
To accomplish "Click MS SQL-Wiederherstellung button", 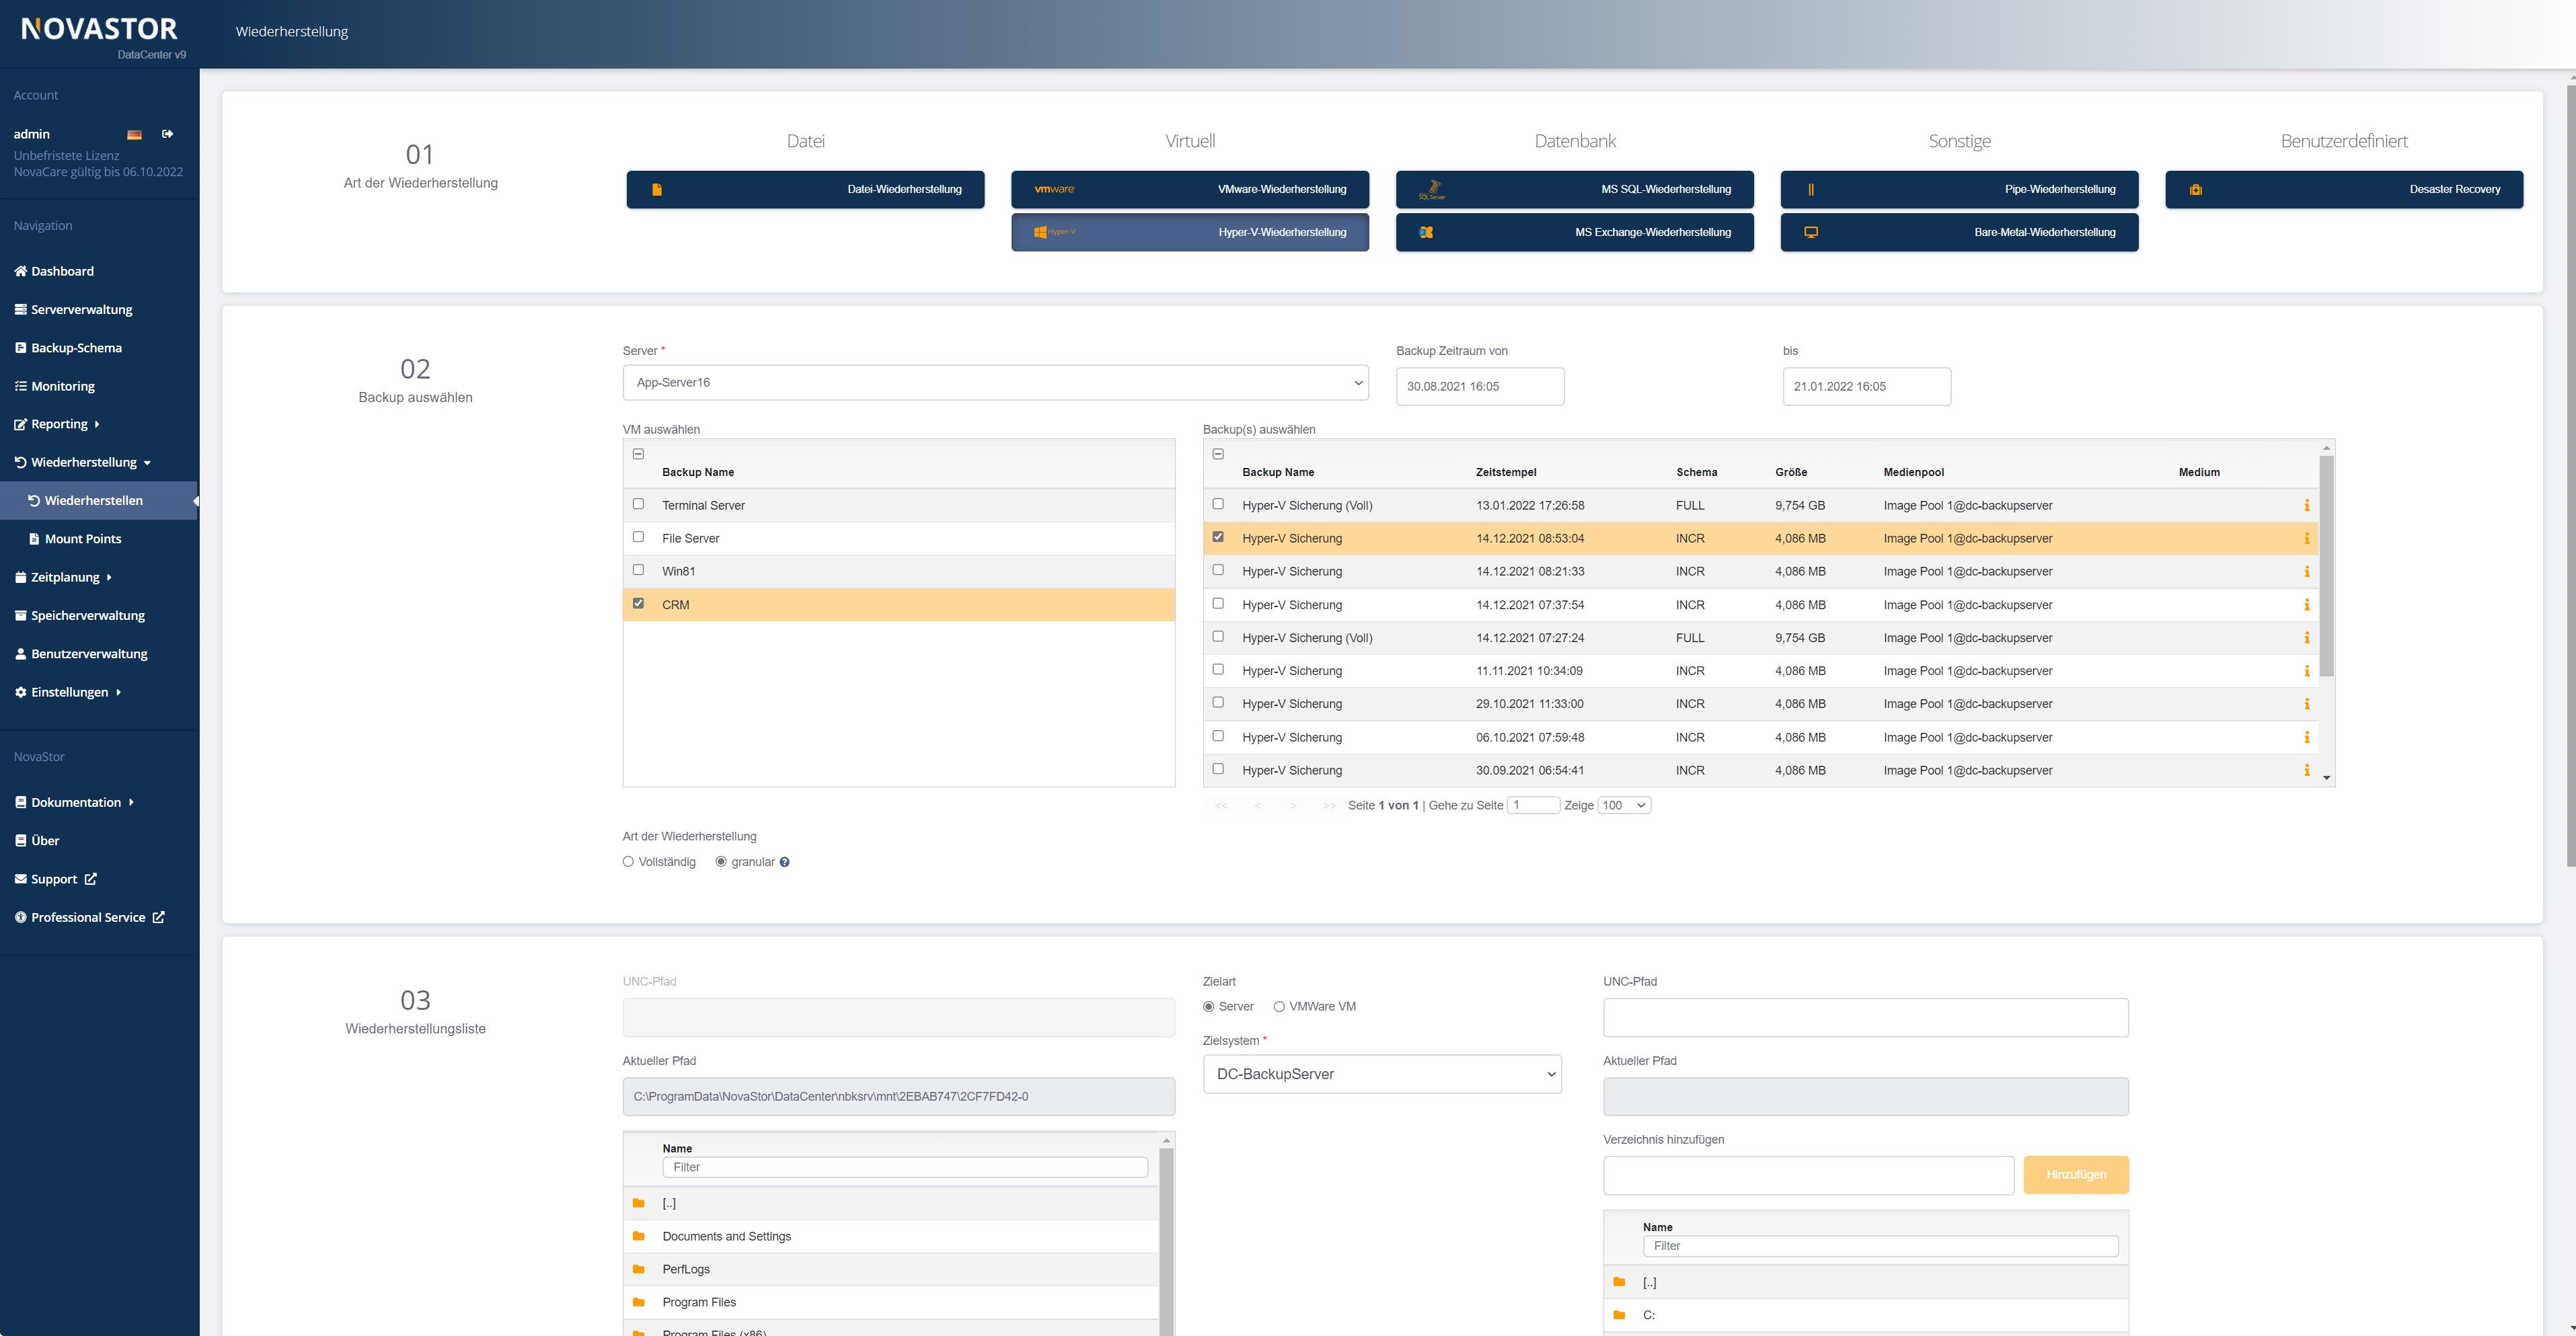I will 1575,189.
